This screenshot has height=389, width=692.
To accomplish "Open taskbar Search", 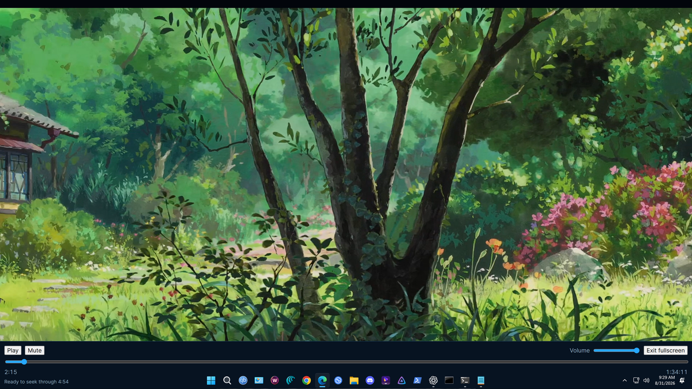I will [227, 380].
